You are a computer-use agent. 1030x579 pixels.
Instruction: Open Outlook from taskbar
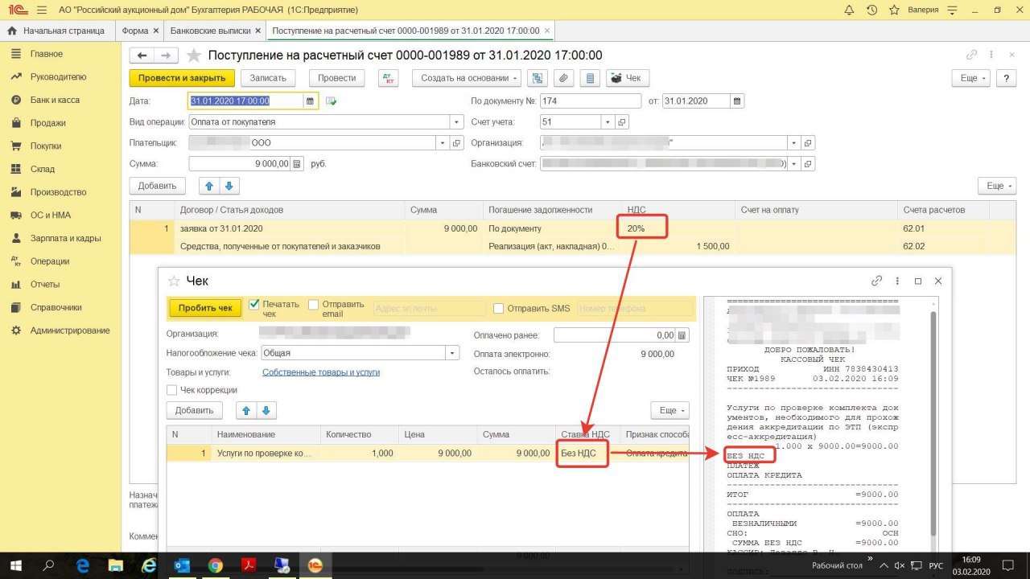pos(182,565)
